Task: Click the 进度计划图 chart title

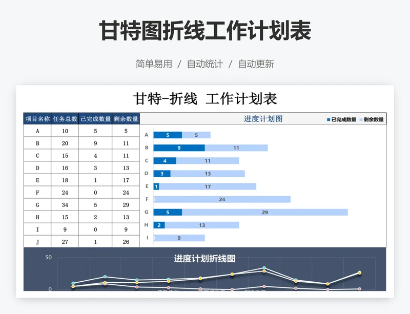Action: tap(263, 119)
